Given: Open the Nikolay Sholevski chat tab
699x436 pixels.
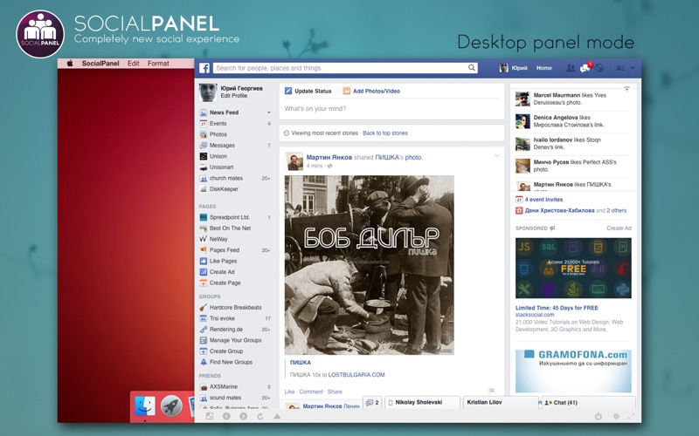Looking at the screenshot, I should point(422,402).
